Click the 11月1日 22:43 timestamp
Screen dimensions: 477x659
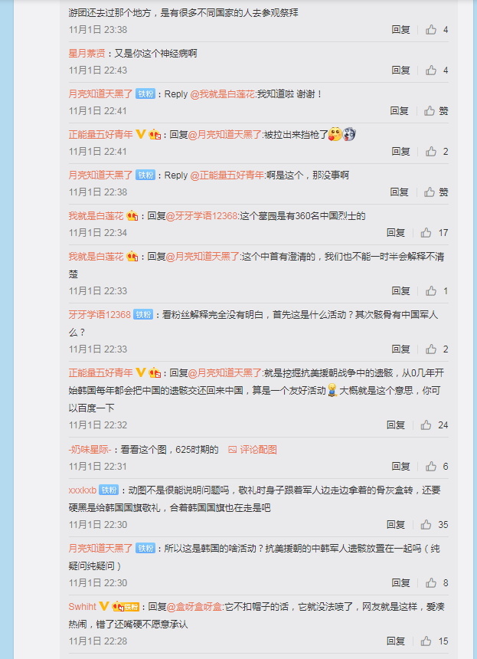pos(98,70)
